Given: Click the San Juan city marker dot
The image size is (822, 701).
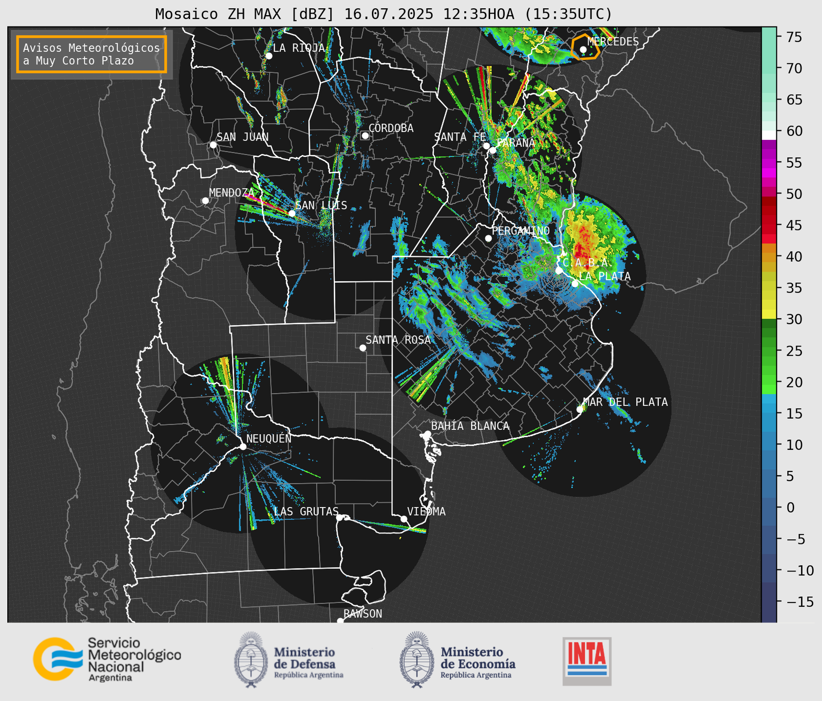Looking at the screenshot, I should pyautogui.click(x=213, y=145).
